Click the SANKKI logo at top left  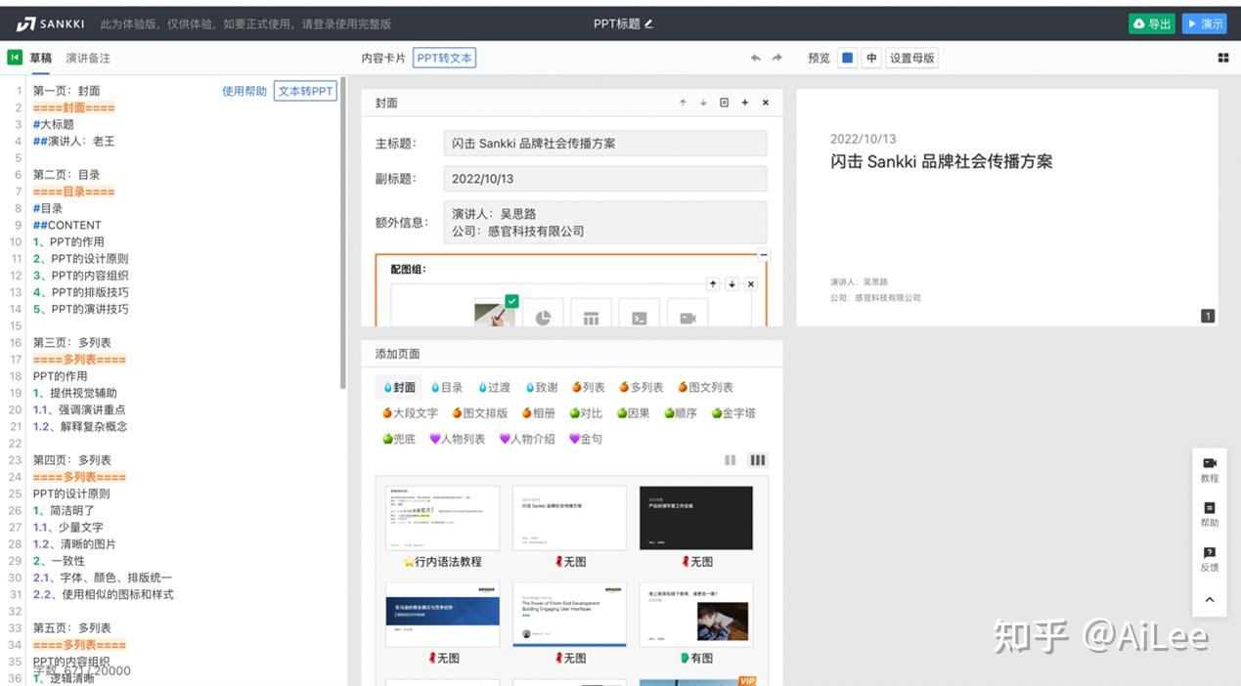click(x=50, y=23)
